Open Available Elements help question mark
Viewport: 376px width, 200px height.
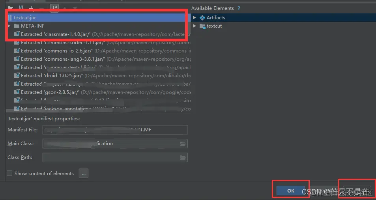point(239,8)
